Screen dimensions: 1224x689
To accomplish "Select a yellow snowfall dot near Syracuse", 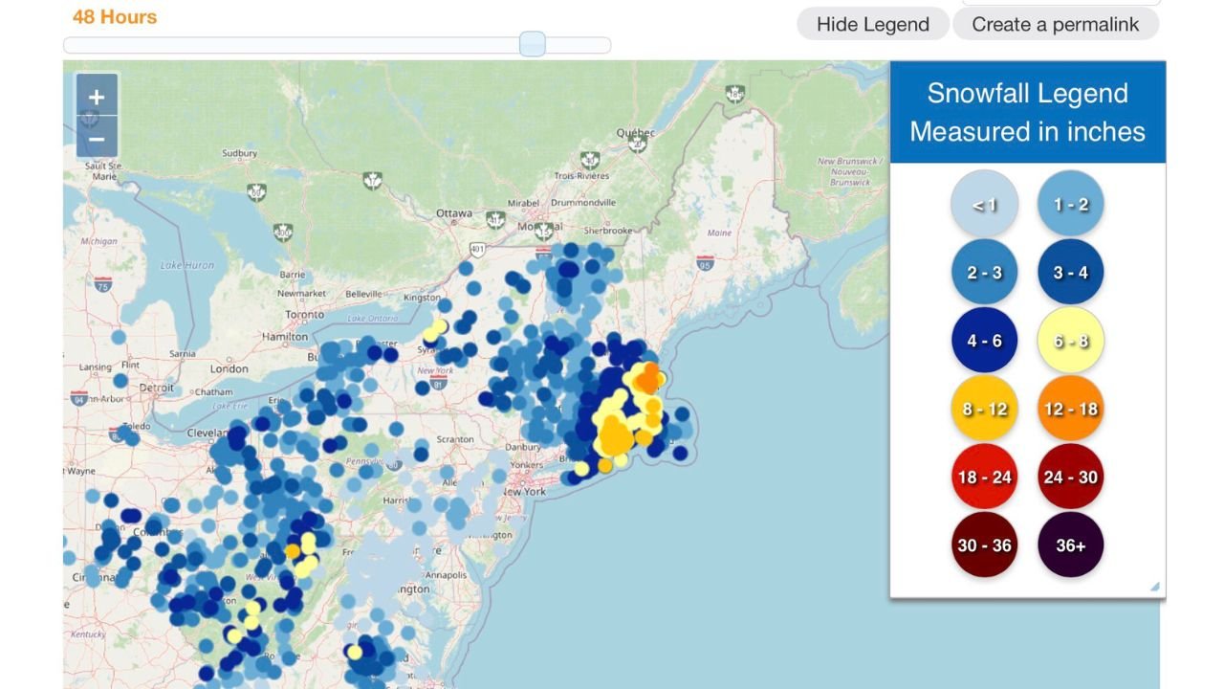I will [x=438, y=328].
